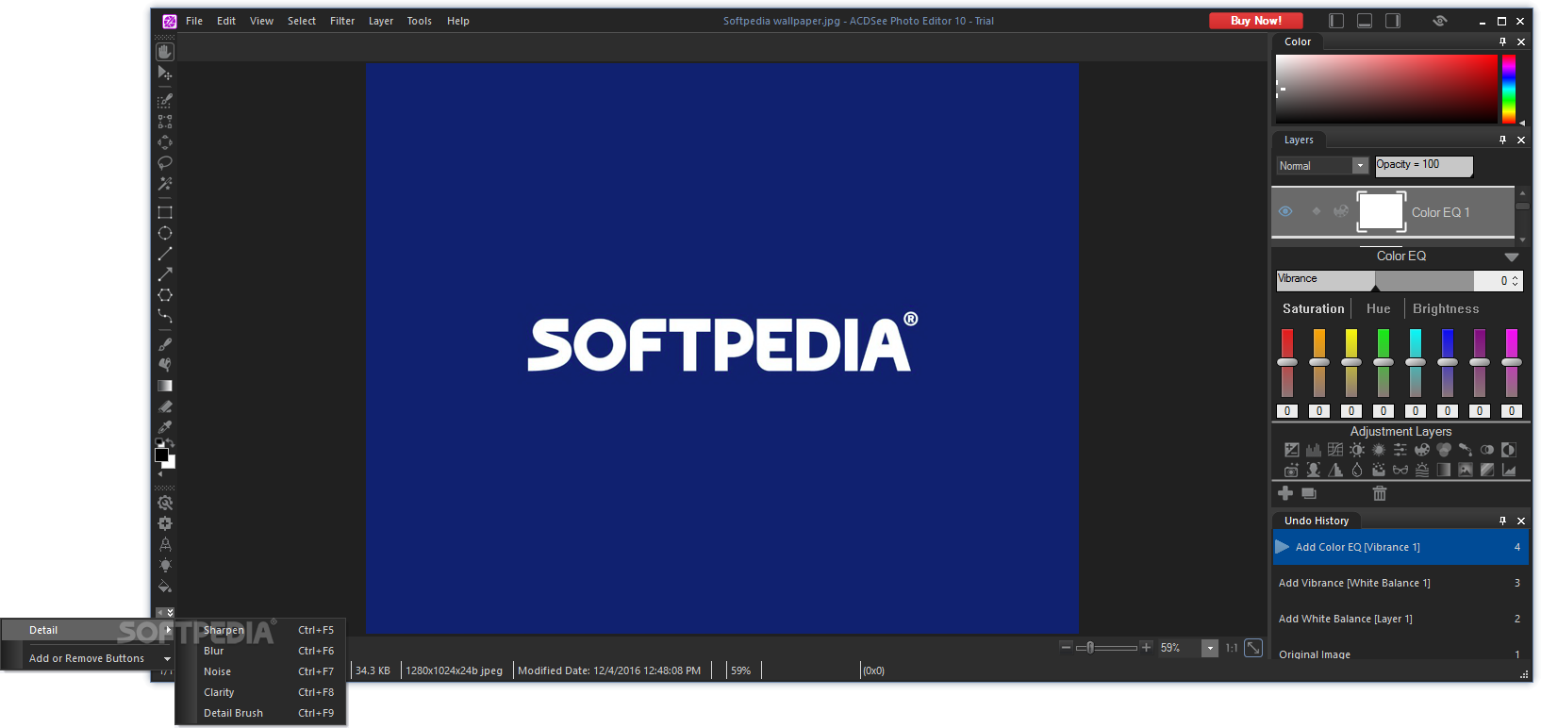Select the Hand tool
The image size is (1541, 728).
(165, 52)
